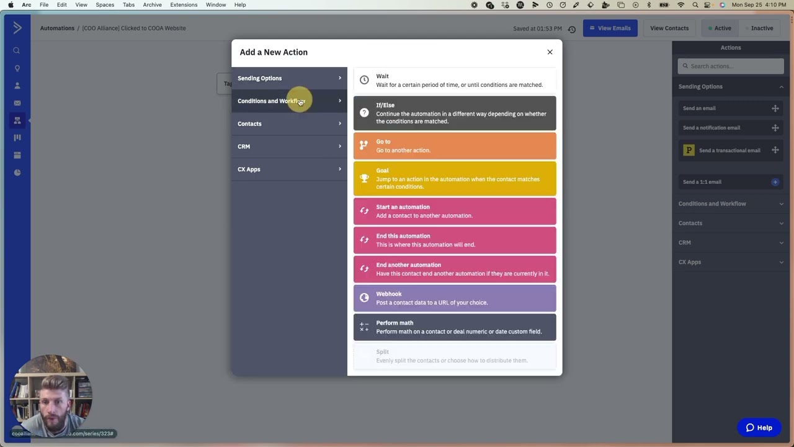Open the lightbulb icon in sidebar
The width and height of the screenshot is (794, 447).
17,68
